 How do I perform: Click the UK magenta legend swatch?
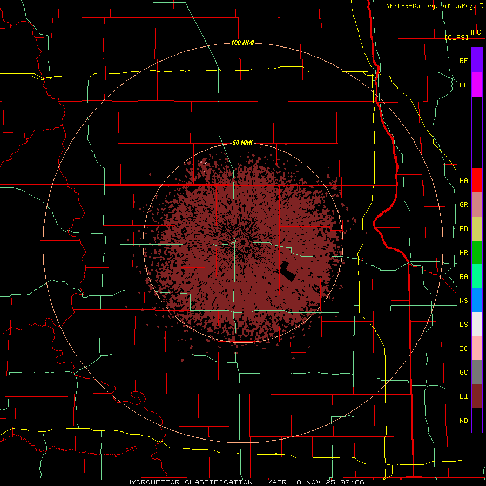(x=477, y=85)
